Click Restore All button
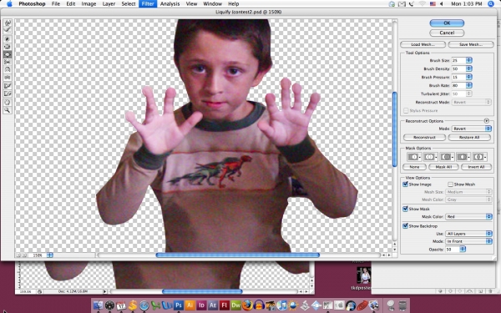The image size is (501, 313). (x=469, y=138)
